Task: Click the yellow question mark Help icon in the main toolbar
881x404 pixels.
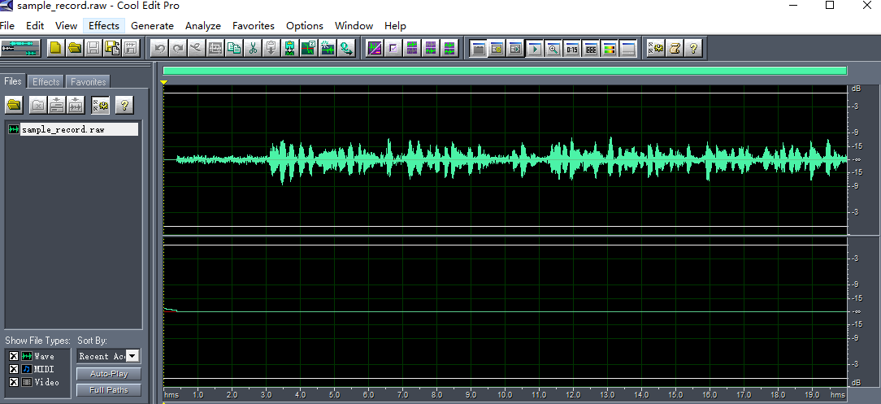Action: pos(693,49)
